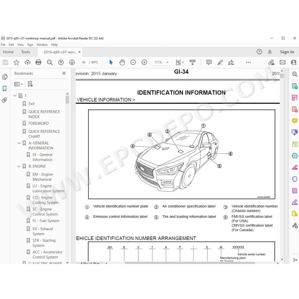Viewport: 299px width, 299px height.
Task: Open the Window menu
Action: tap(42, 44)
